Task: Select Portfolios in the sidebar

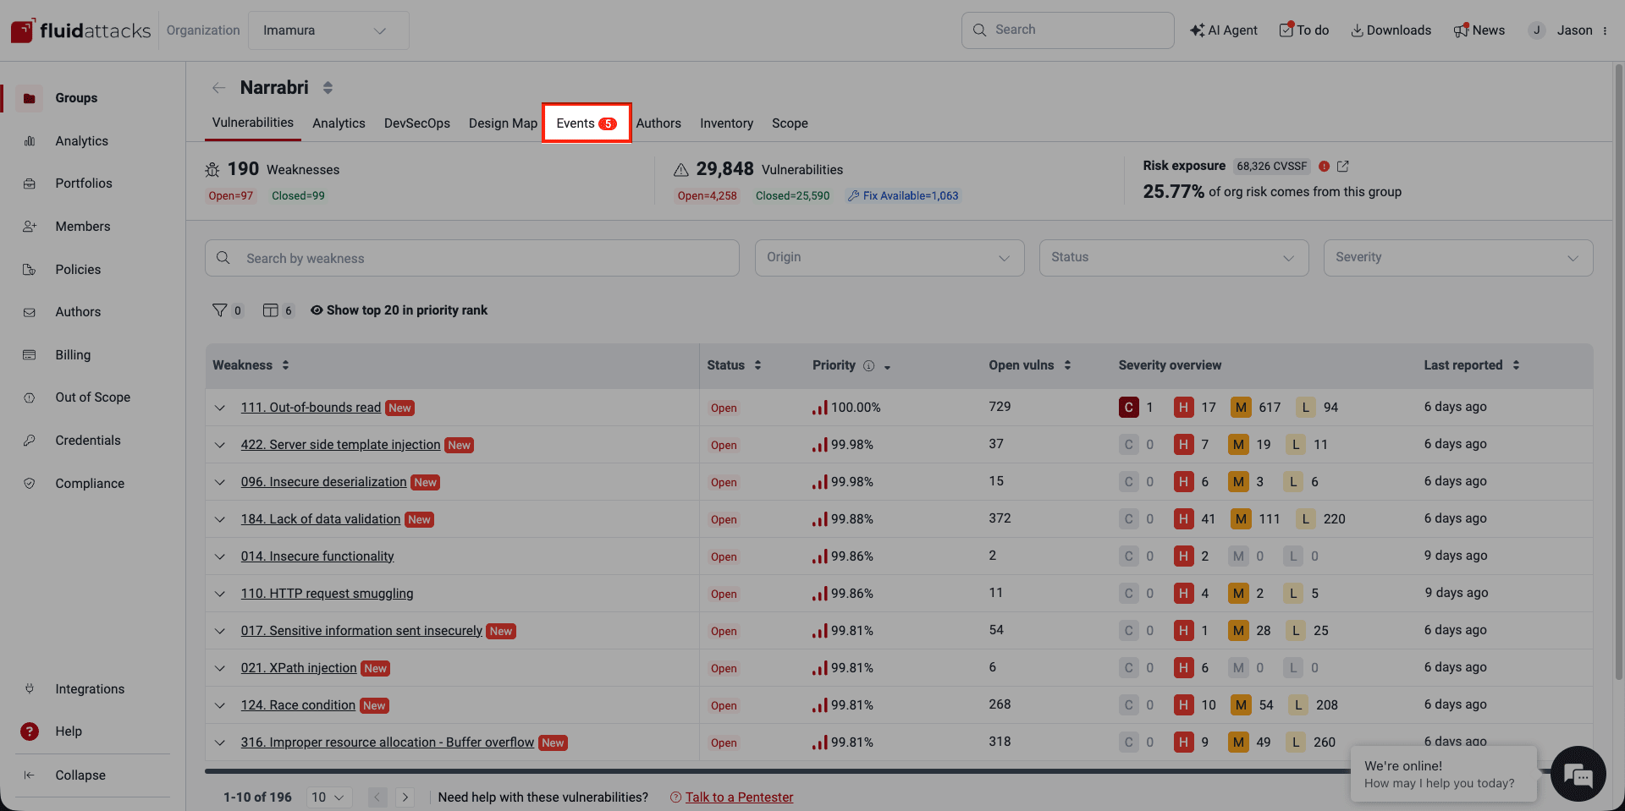Action: [x=84, y=183]
